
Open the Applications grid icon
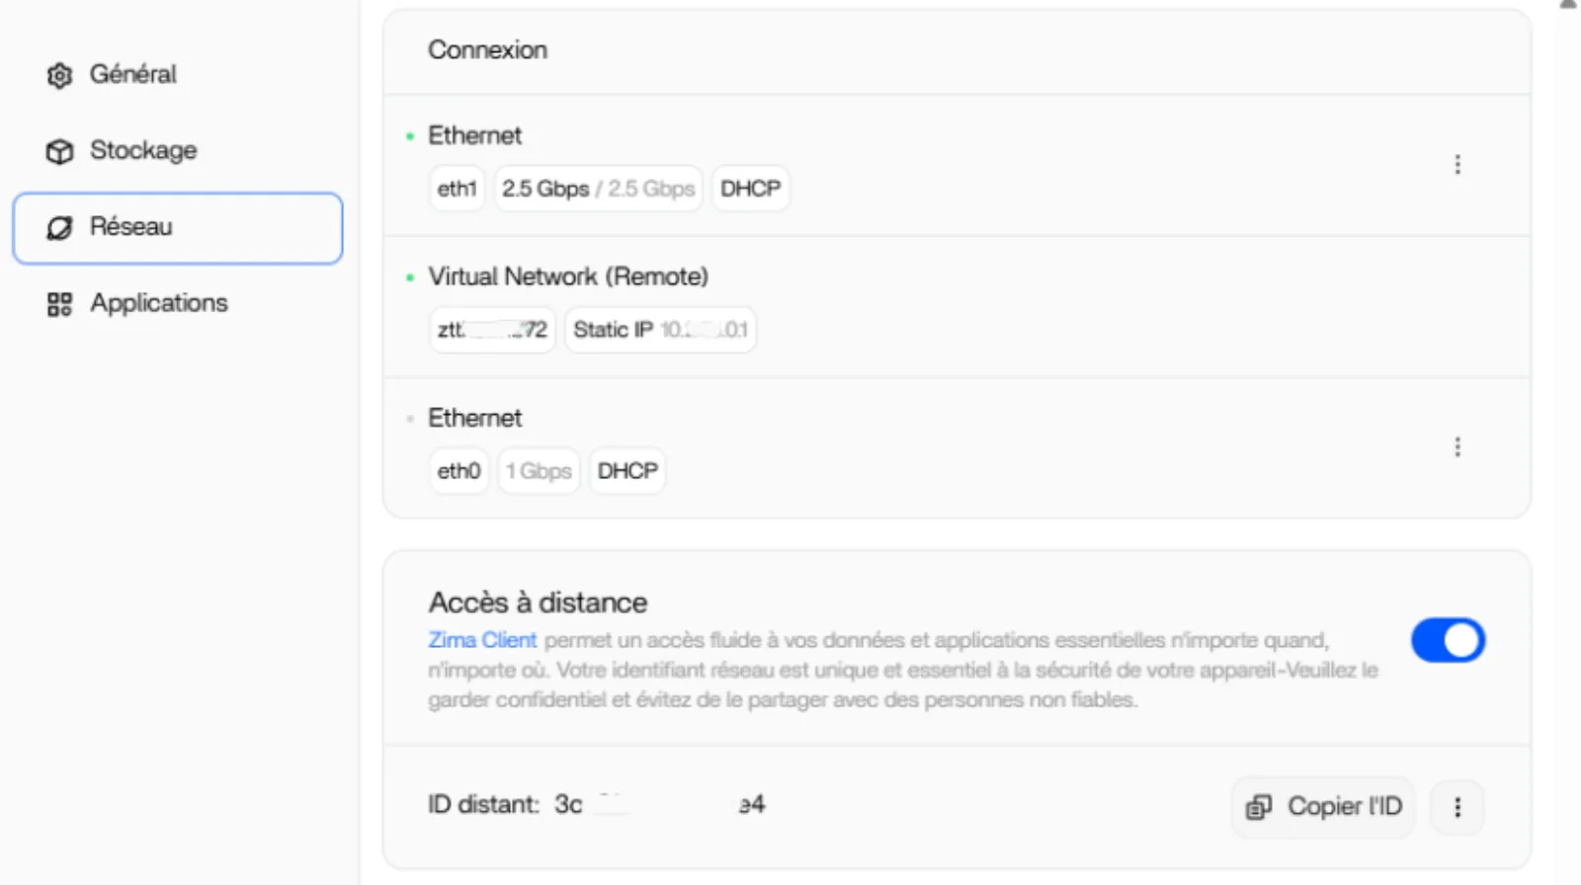point(59,303)
